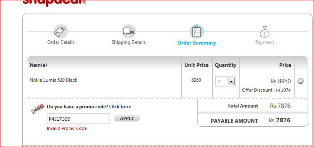Image resolution: width=314 pixels, height=147 pixels.
Task: Select the Payment step label
Action: point(264,42)
